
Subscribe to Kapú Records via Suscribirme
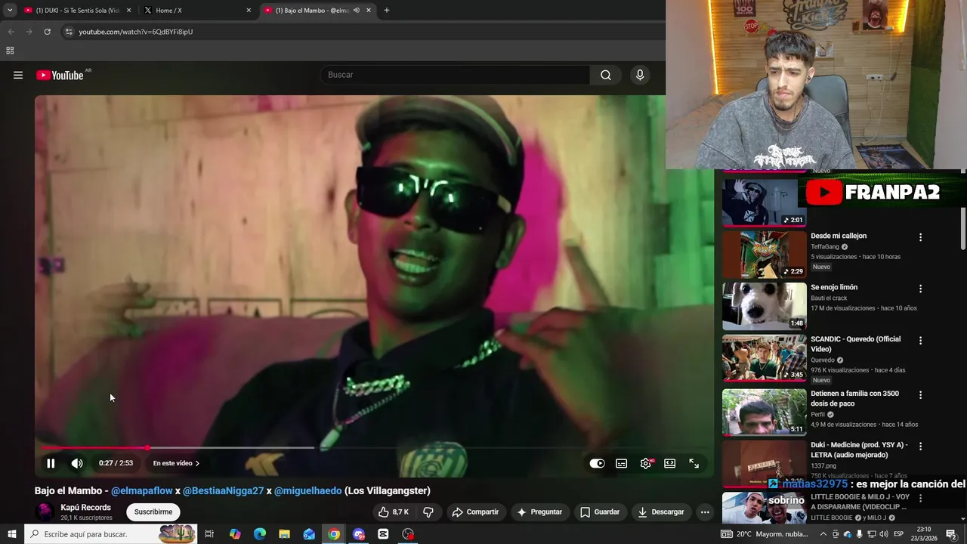click(153, 512)
